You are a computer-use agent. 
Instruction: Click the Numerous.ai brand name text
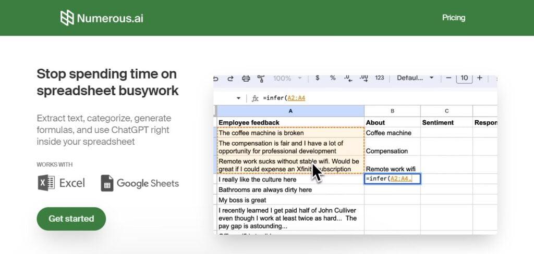110,18
